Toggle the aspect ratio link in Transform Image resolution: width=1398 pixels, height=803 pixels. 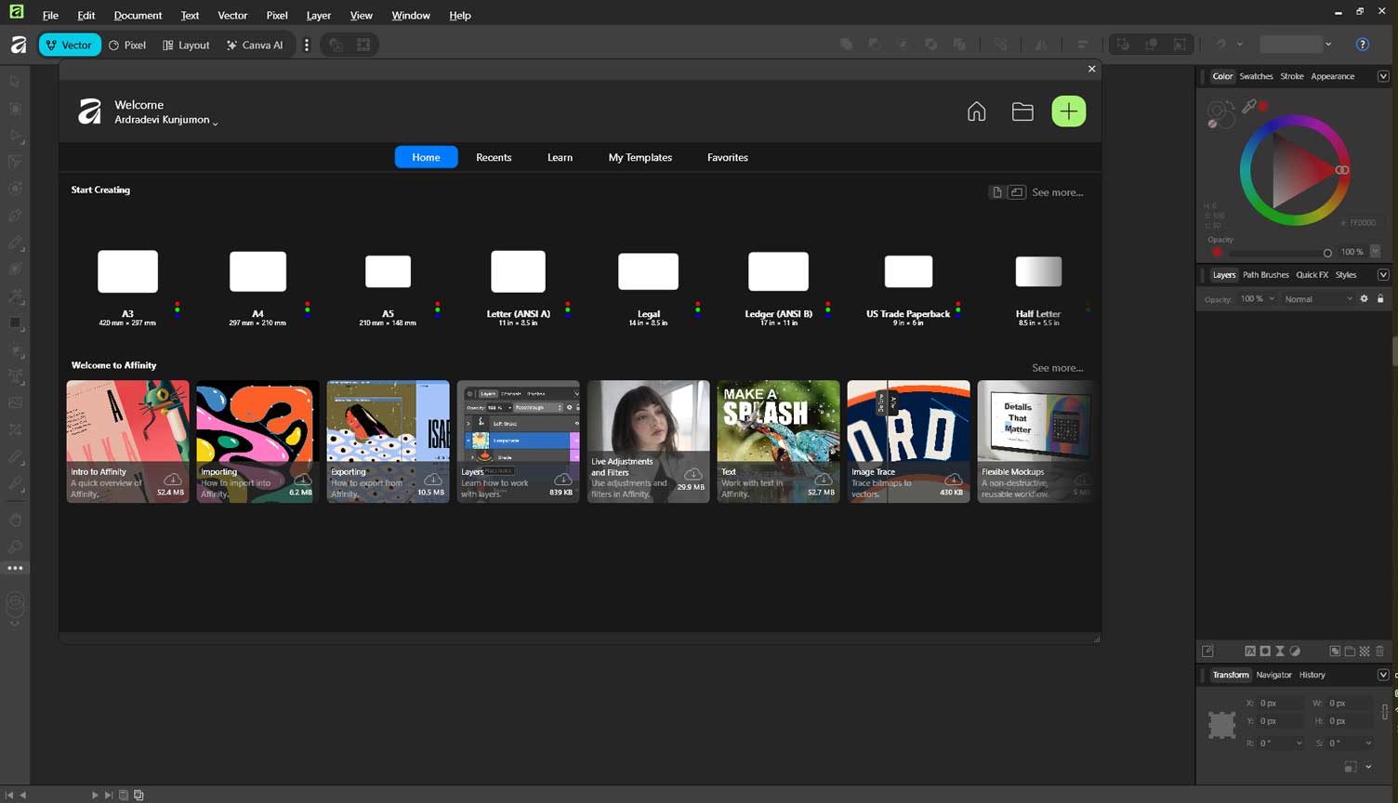[1385, 712]
